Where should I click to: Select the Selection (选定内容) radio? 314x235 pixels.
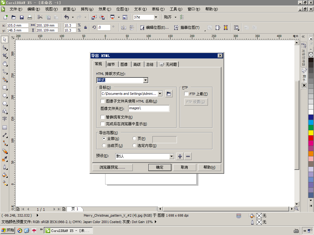(134, 145)
